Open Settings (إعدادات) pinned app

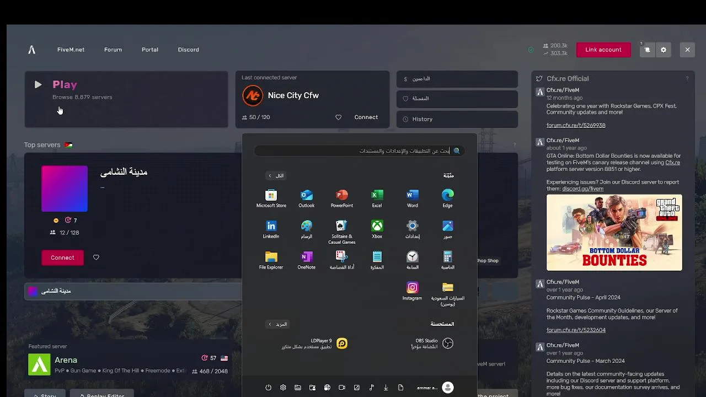413,229
